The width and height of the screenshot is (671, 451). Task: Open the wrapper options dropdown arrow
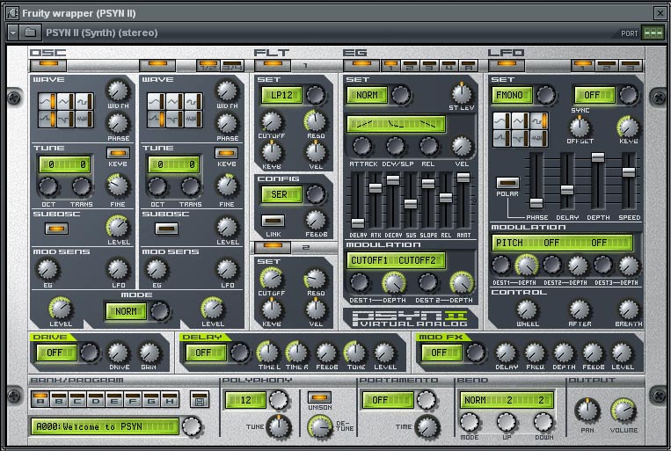coord(13,33)
